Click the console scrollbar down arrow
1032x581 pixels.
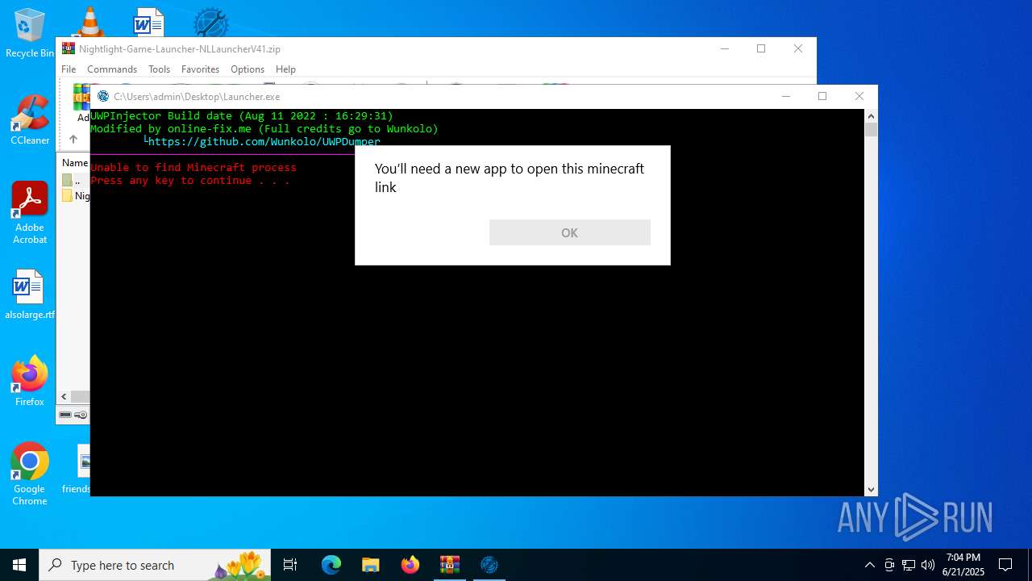pyautogui.click(x=871, y=490)
